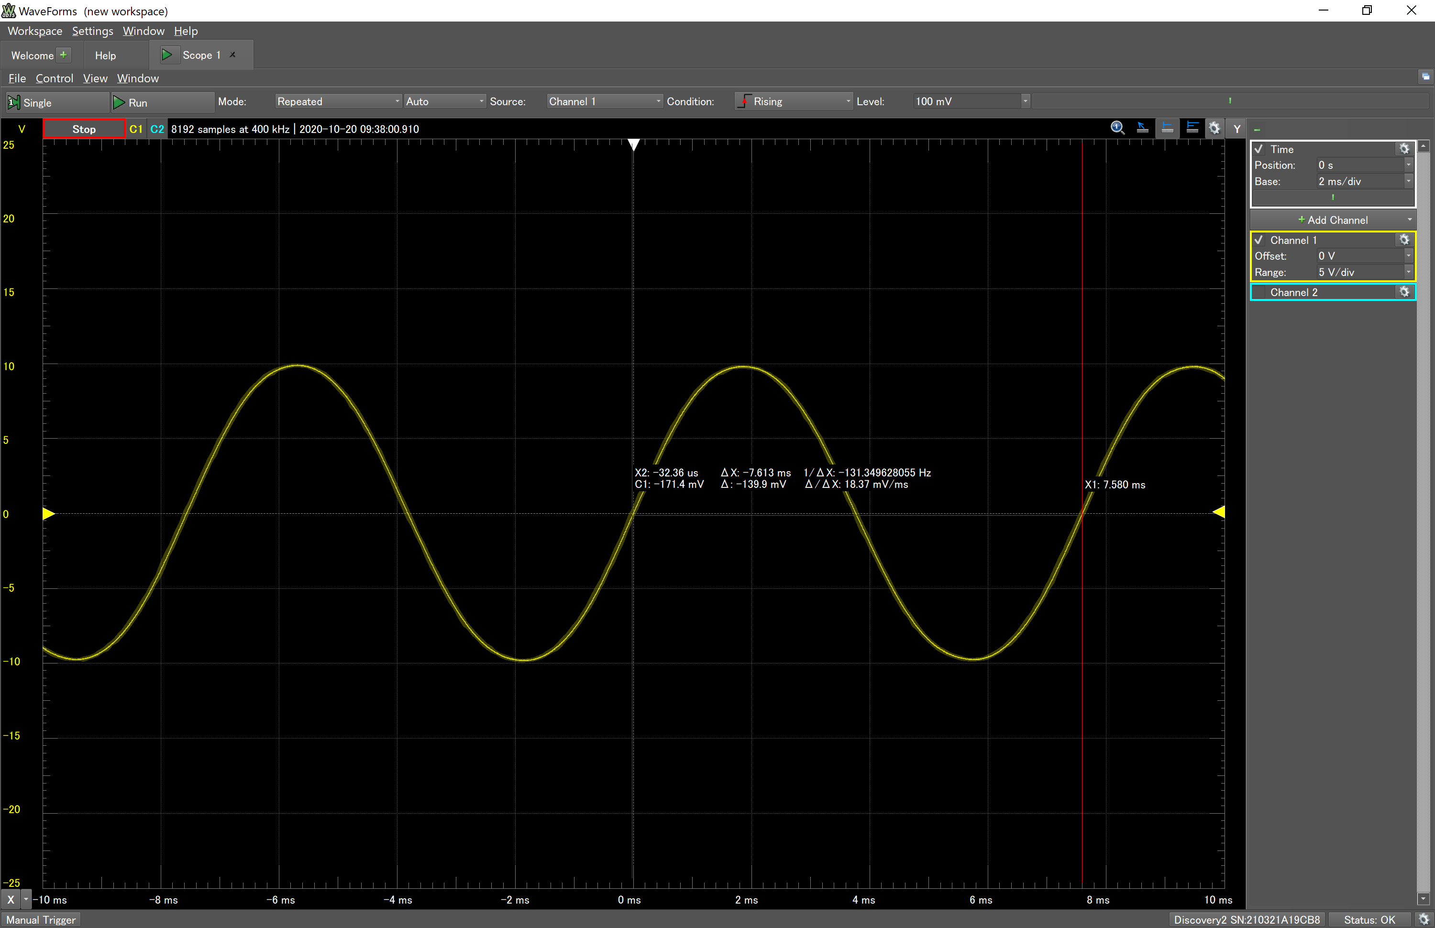Click the X2: -32.36 us cursor label
Screen dimensions: 1435x928
click(x=666, y=473)
